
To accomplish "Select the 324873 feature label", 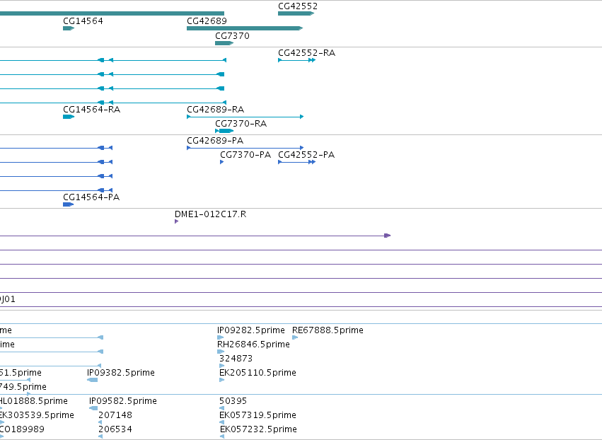I will 236,359.
